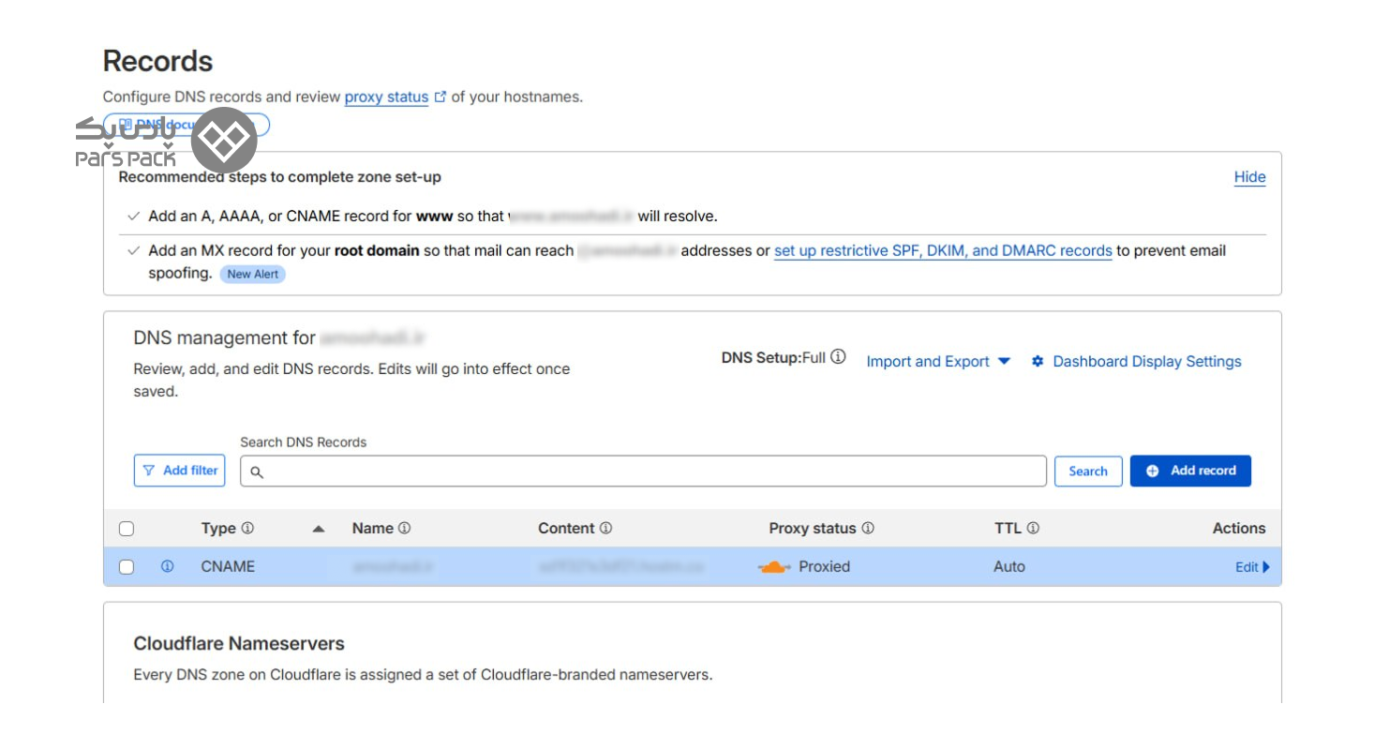This screenshot has width=1389, height=749.
Task: Click the Type column info icon
Action: click(x=247, y=529)
